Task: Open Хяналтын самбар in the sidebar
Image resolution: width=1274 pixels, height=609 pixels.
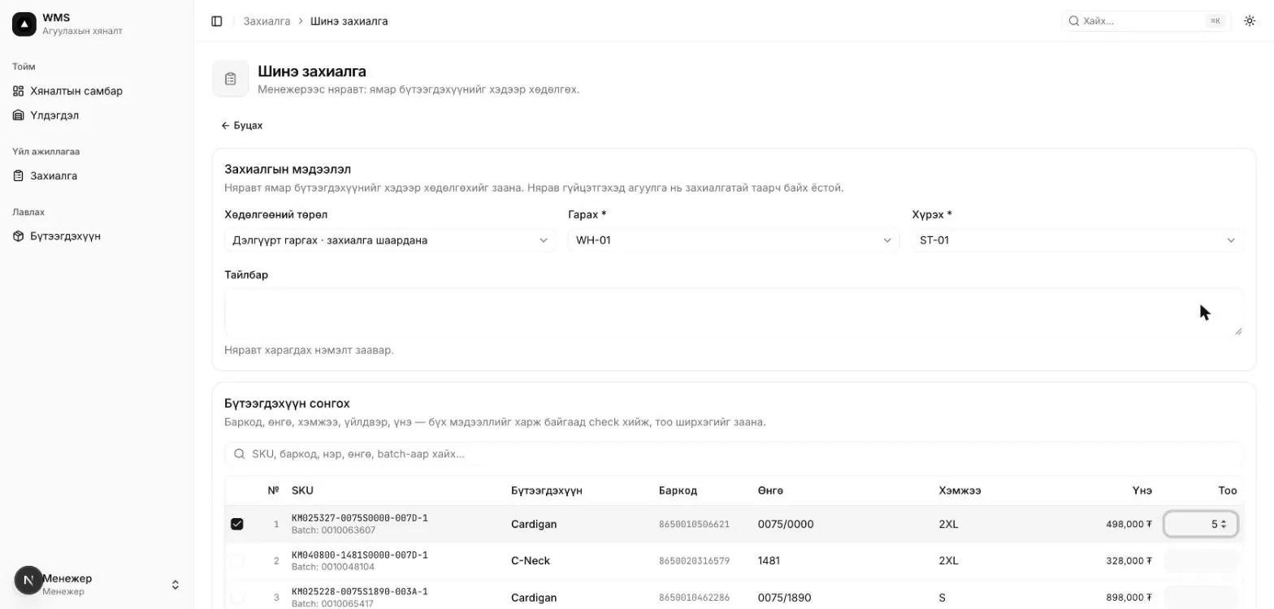Action: (x=97, y=91)
